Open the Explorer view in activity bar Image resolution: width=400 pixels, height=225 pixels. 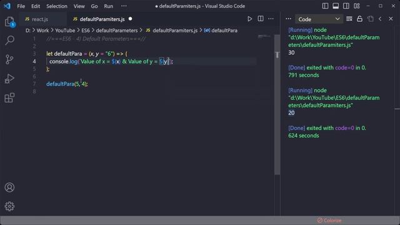(9, 22)
